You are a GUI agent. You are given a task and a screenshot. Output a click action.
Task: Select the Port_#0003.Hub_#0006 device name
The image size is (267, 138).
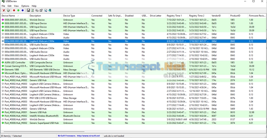[x=16, y=94]
